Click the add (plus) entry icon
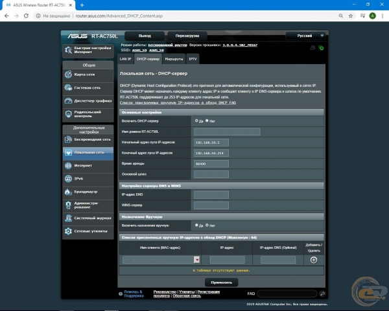This screenshot has width=389, height=311. point(314,259)
